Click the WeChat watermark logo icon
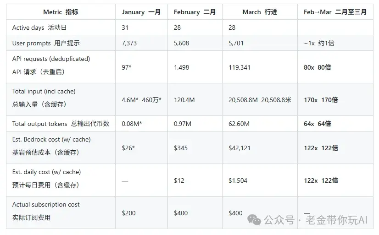 point(255,220)
